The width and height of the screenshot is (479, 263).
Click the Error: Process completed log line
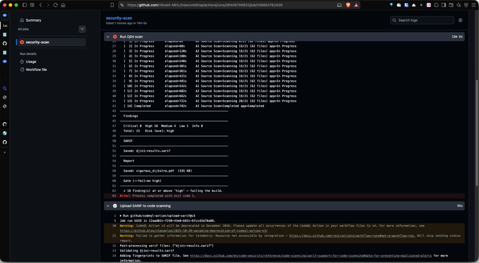(x=284, y=196)
